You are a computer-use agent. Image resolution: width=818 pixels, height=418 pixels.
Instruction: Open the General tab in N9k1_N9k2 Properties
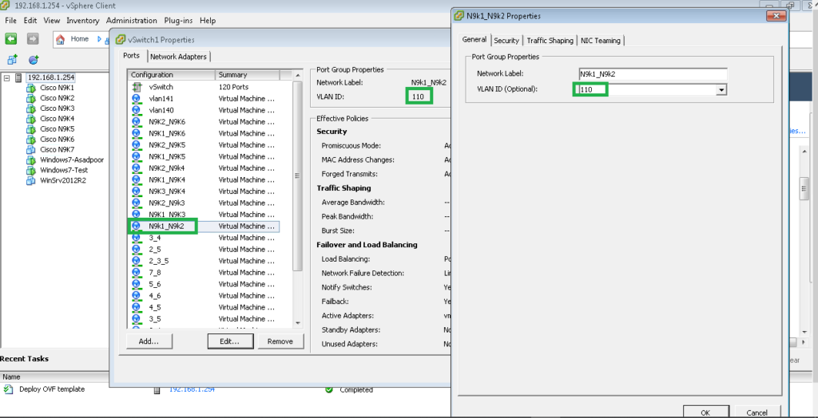pos(475,40)
